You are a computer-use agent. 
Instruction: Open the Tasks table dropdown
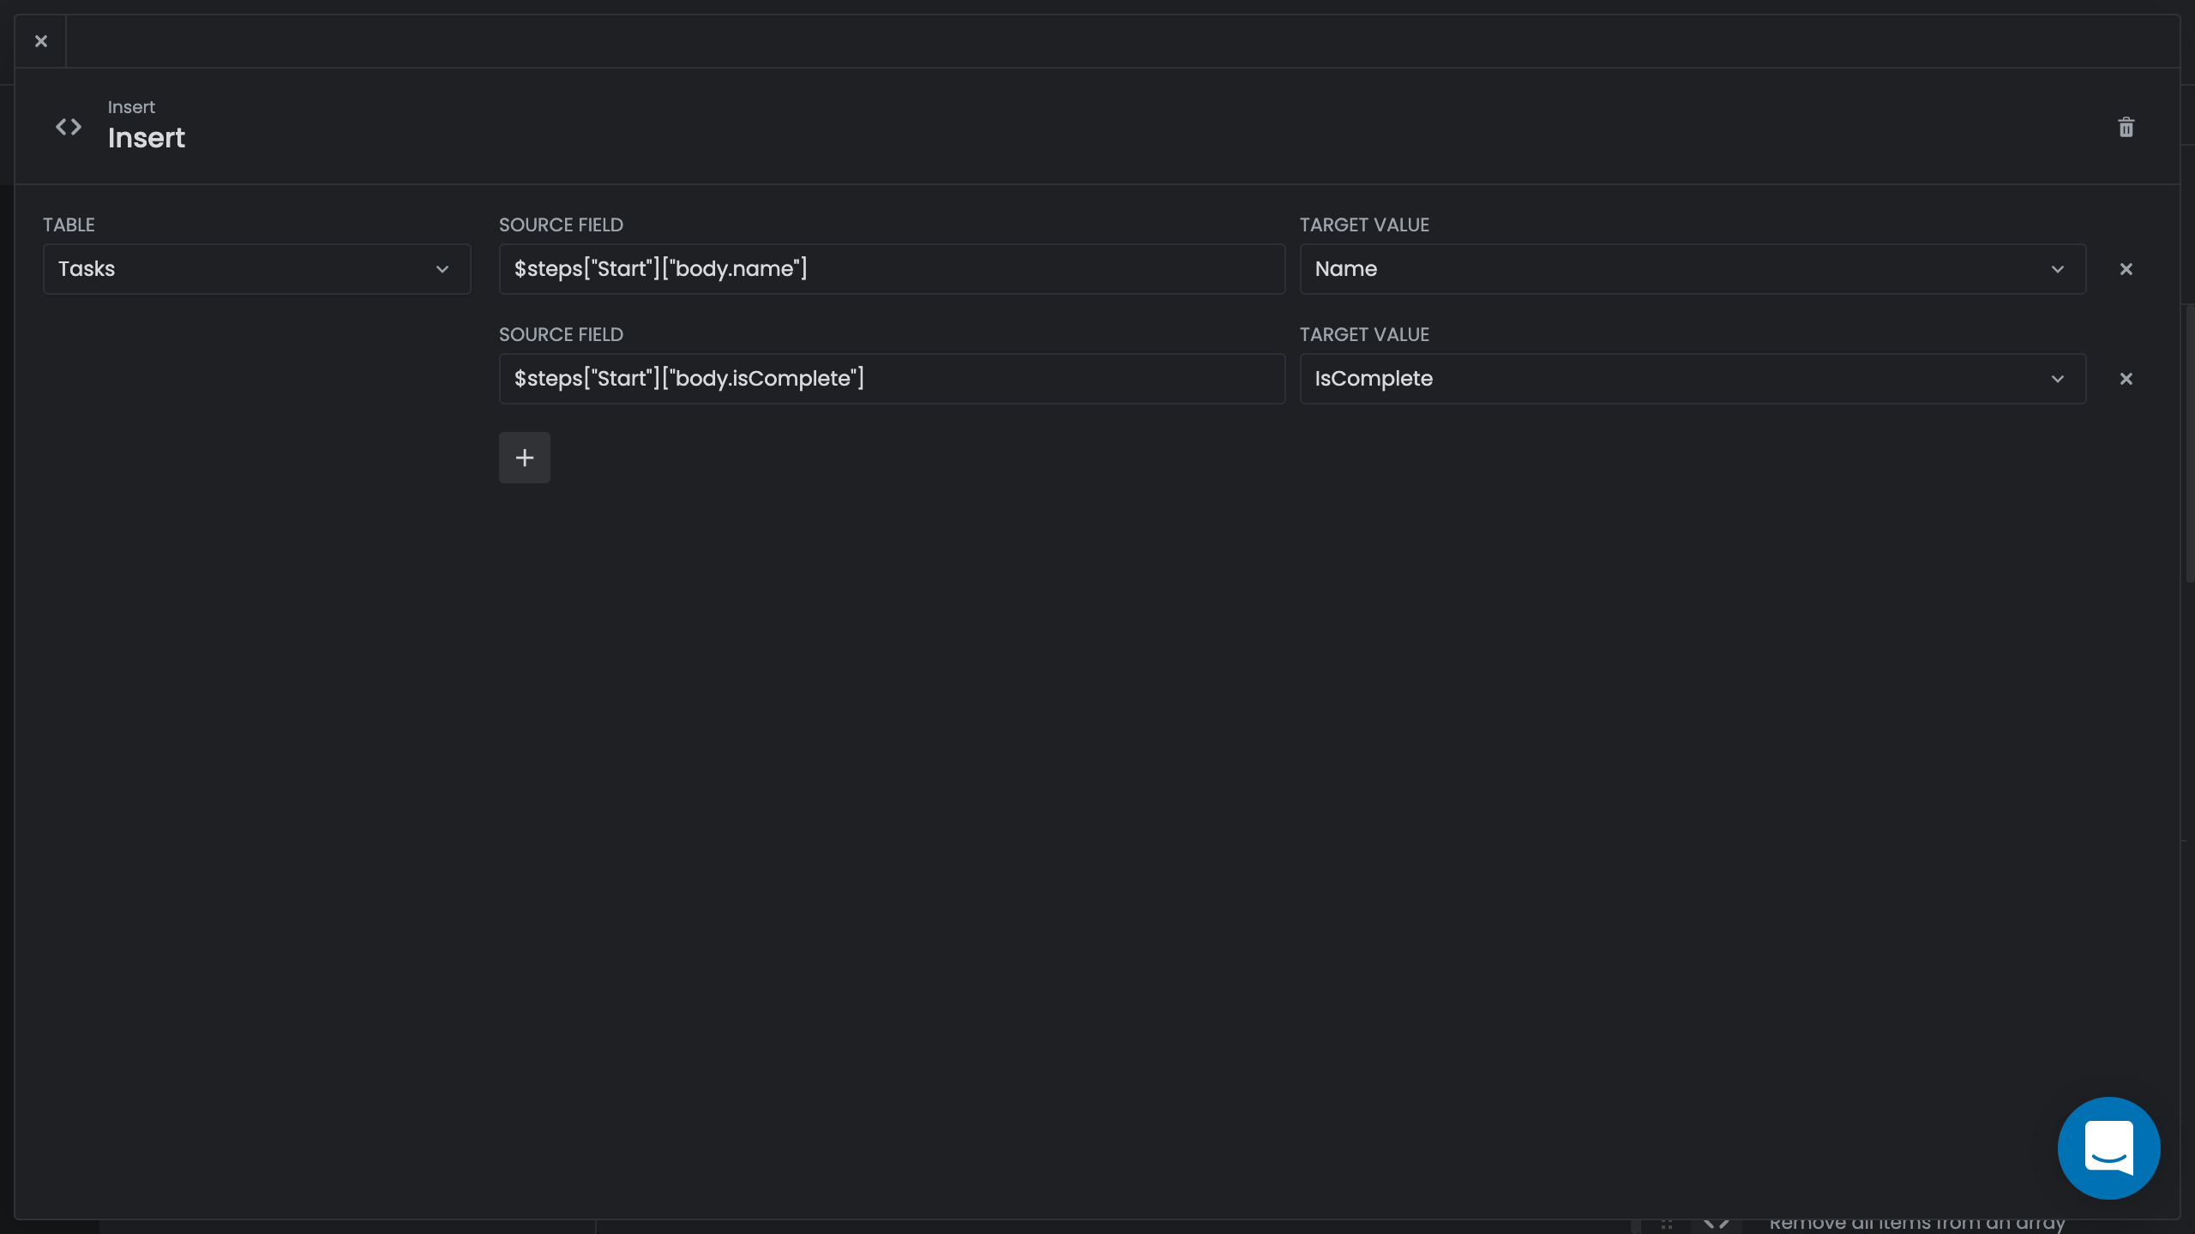257,269
